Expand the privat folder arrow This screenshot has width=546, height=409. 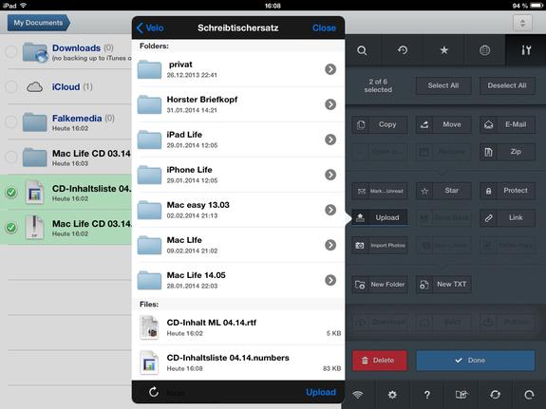point(330,69)
